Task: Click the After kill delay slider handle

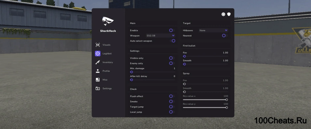Action: pos(131,80)
